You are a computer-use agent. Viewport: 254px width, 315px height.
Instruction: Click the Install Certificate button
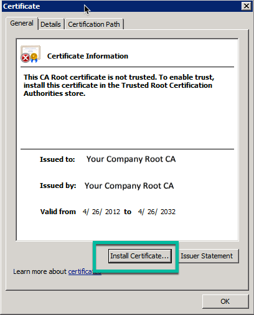[x=140, y=256]
